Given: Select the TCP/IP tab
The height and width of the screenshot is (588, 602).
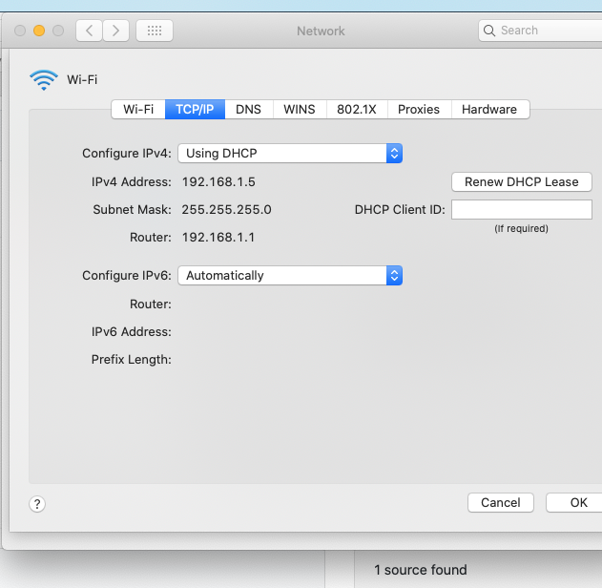Looking at the screenshot, I should coord(195,109).
